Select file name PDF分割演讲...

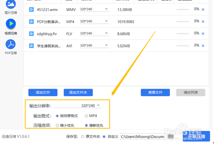(48, 22)
